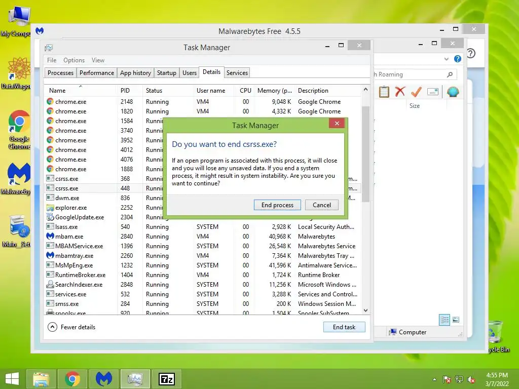519x389 pixels.
Task: Cancel the end csrss.exe dialog
Action: 322,205
